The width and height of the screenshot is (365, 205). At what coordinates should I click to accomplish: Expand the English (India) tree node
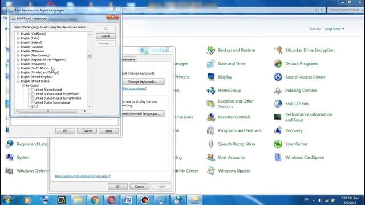coord(18,38)
